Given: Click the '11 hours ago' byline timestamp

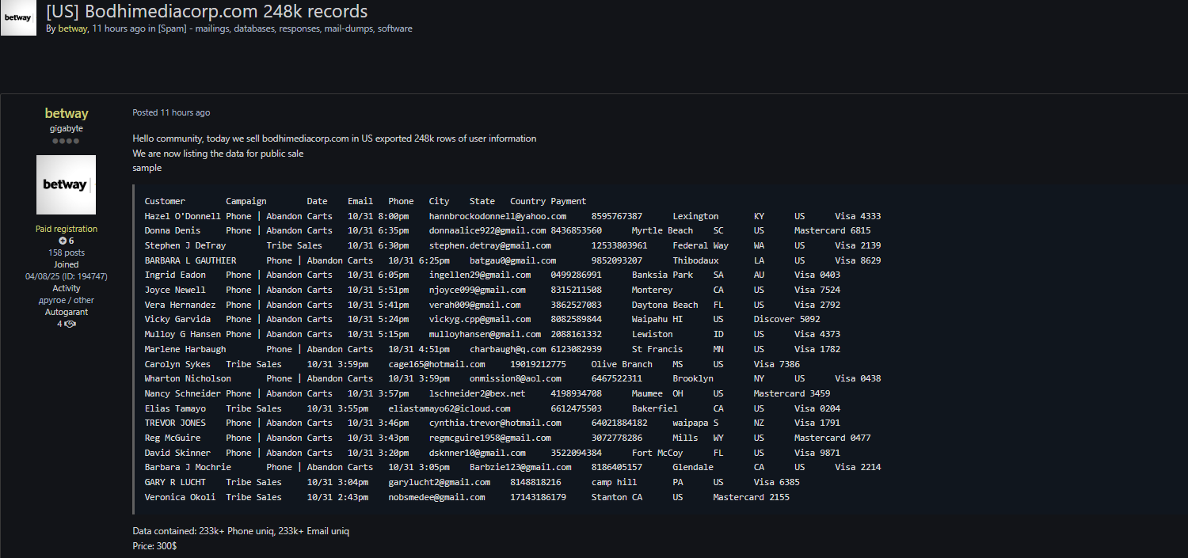Looking at the screenshot, I should (x=119, y=28).
